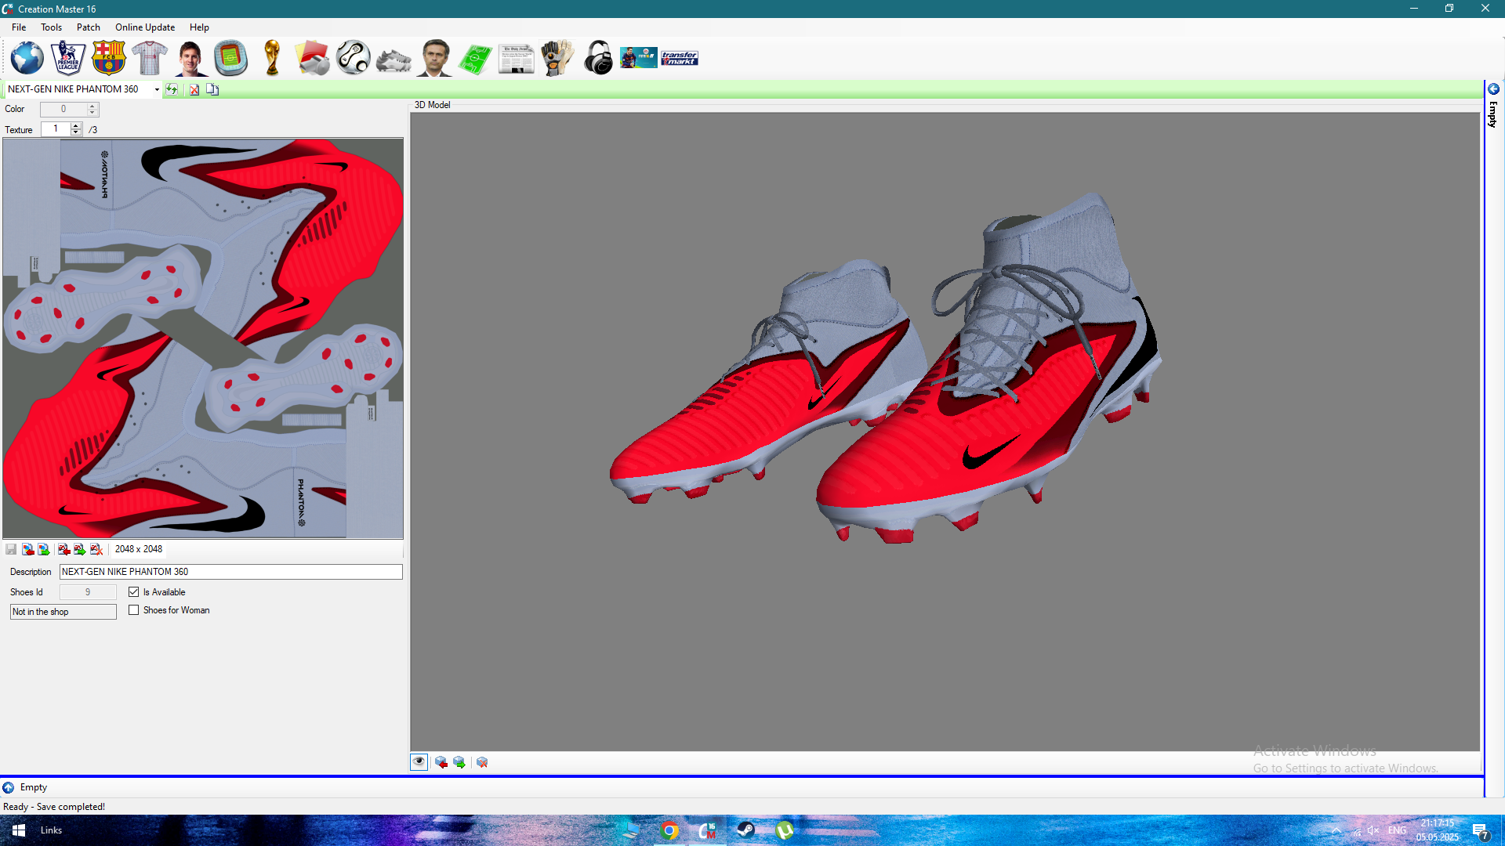Open the Help menu
The image size is (1505, 846).
(199, 27)
